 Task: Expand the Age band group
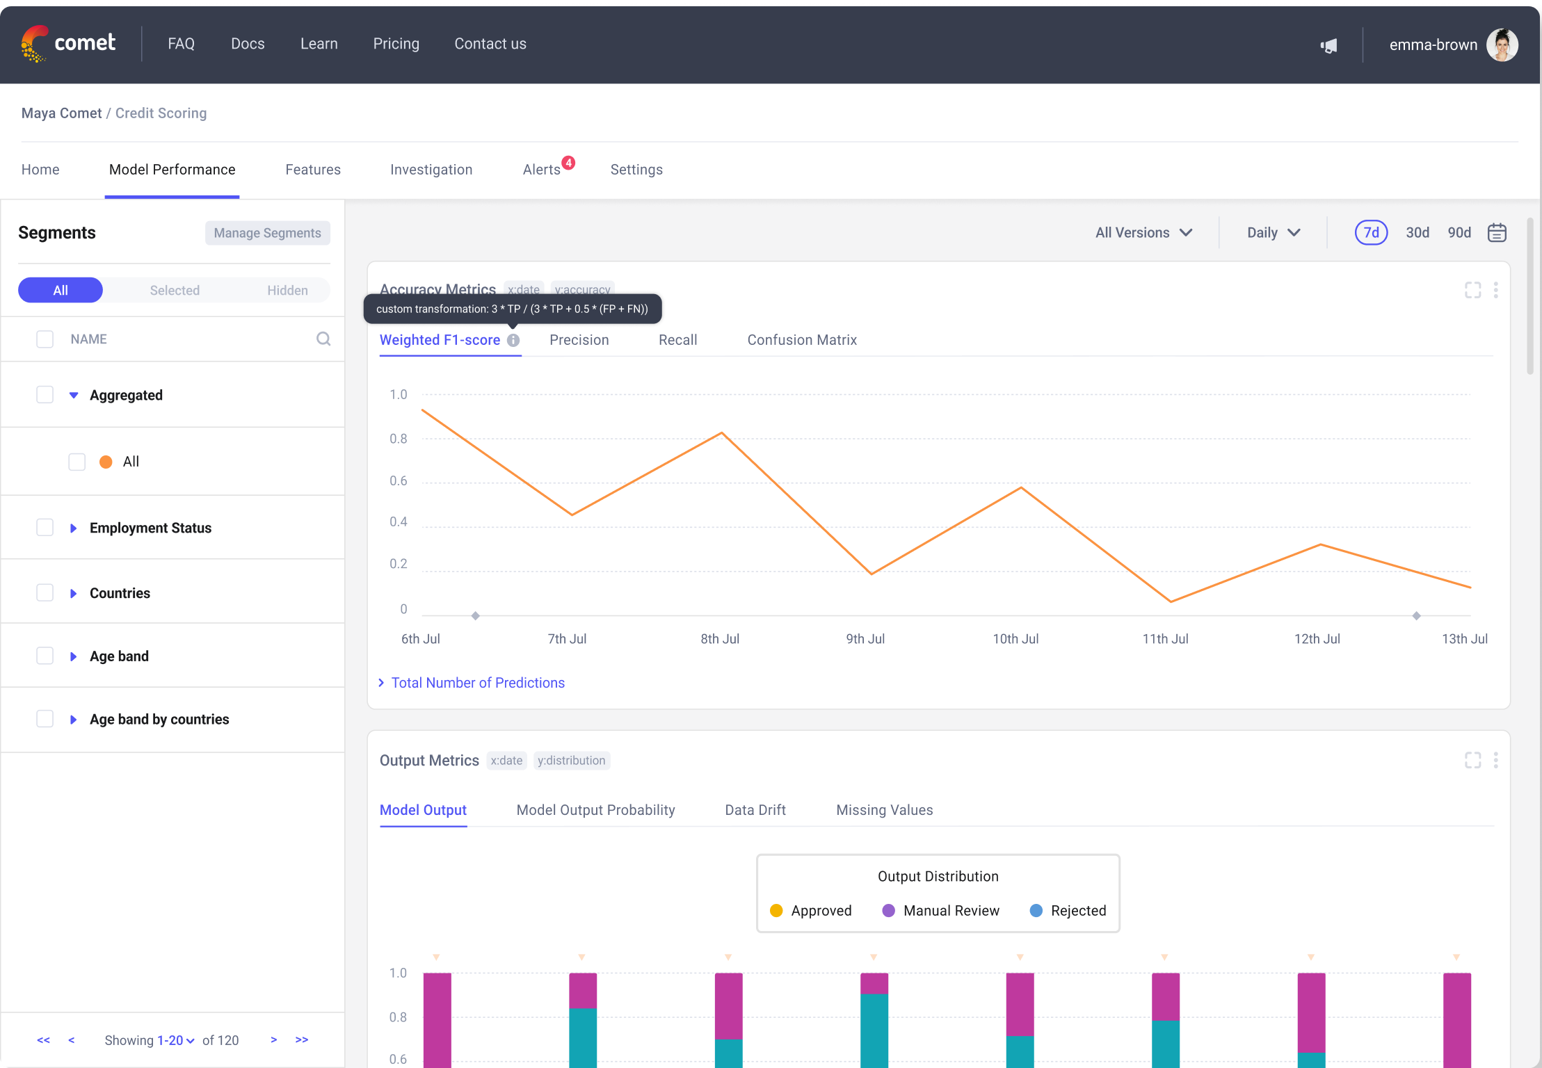click(x=73, y=656)
